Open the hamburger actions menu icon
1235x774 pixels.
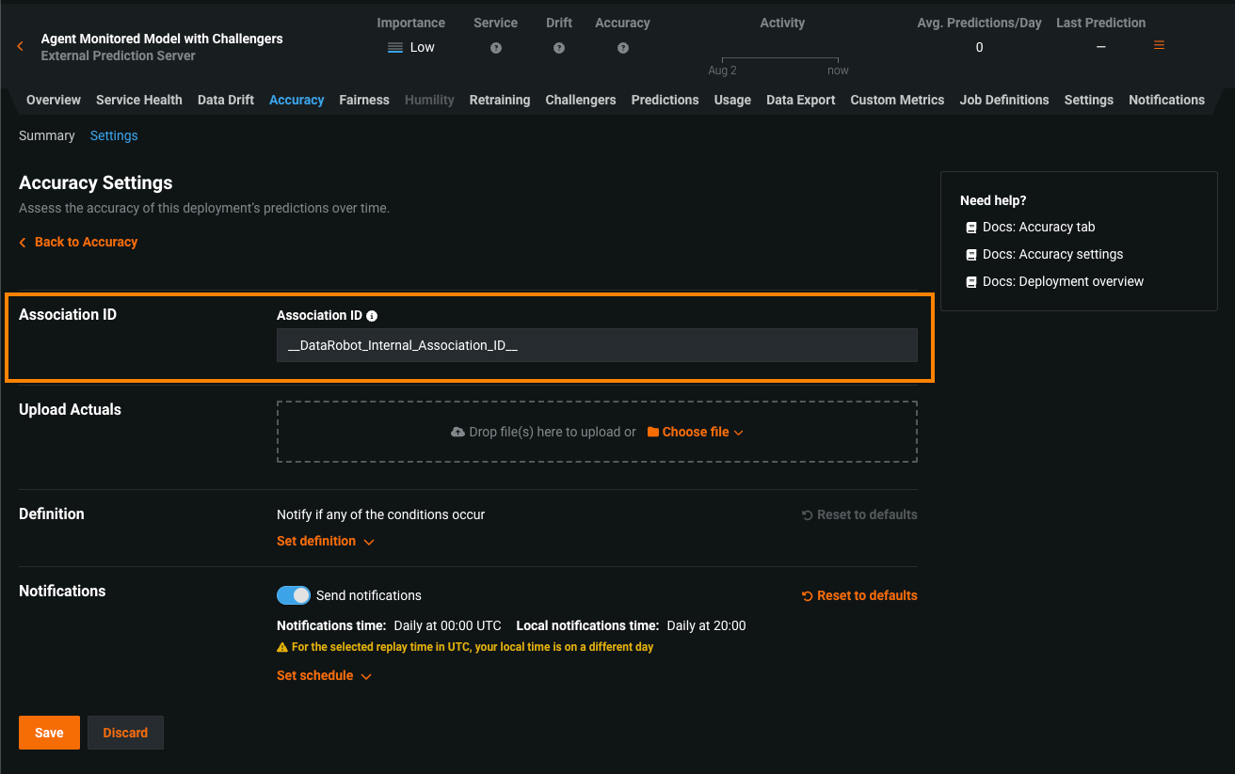(x=1159, y=45)
